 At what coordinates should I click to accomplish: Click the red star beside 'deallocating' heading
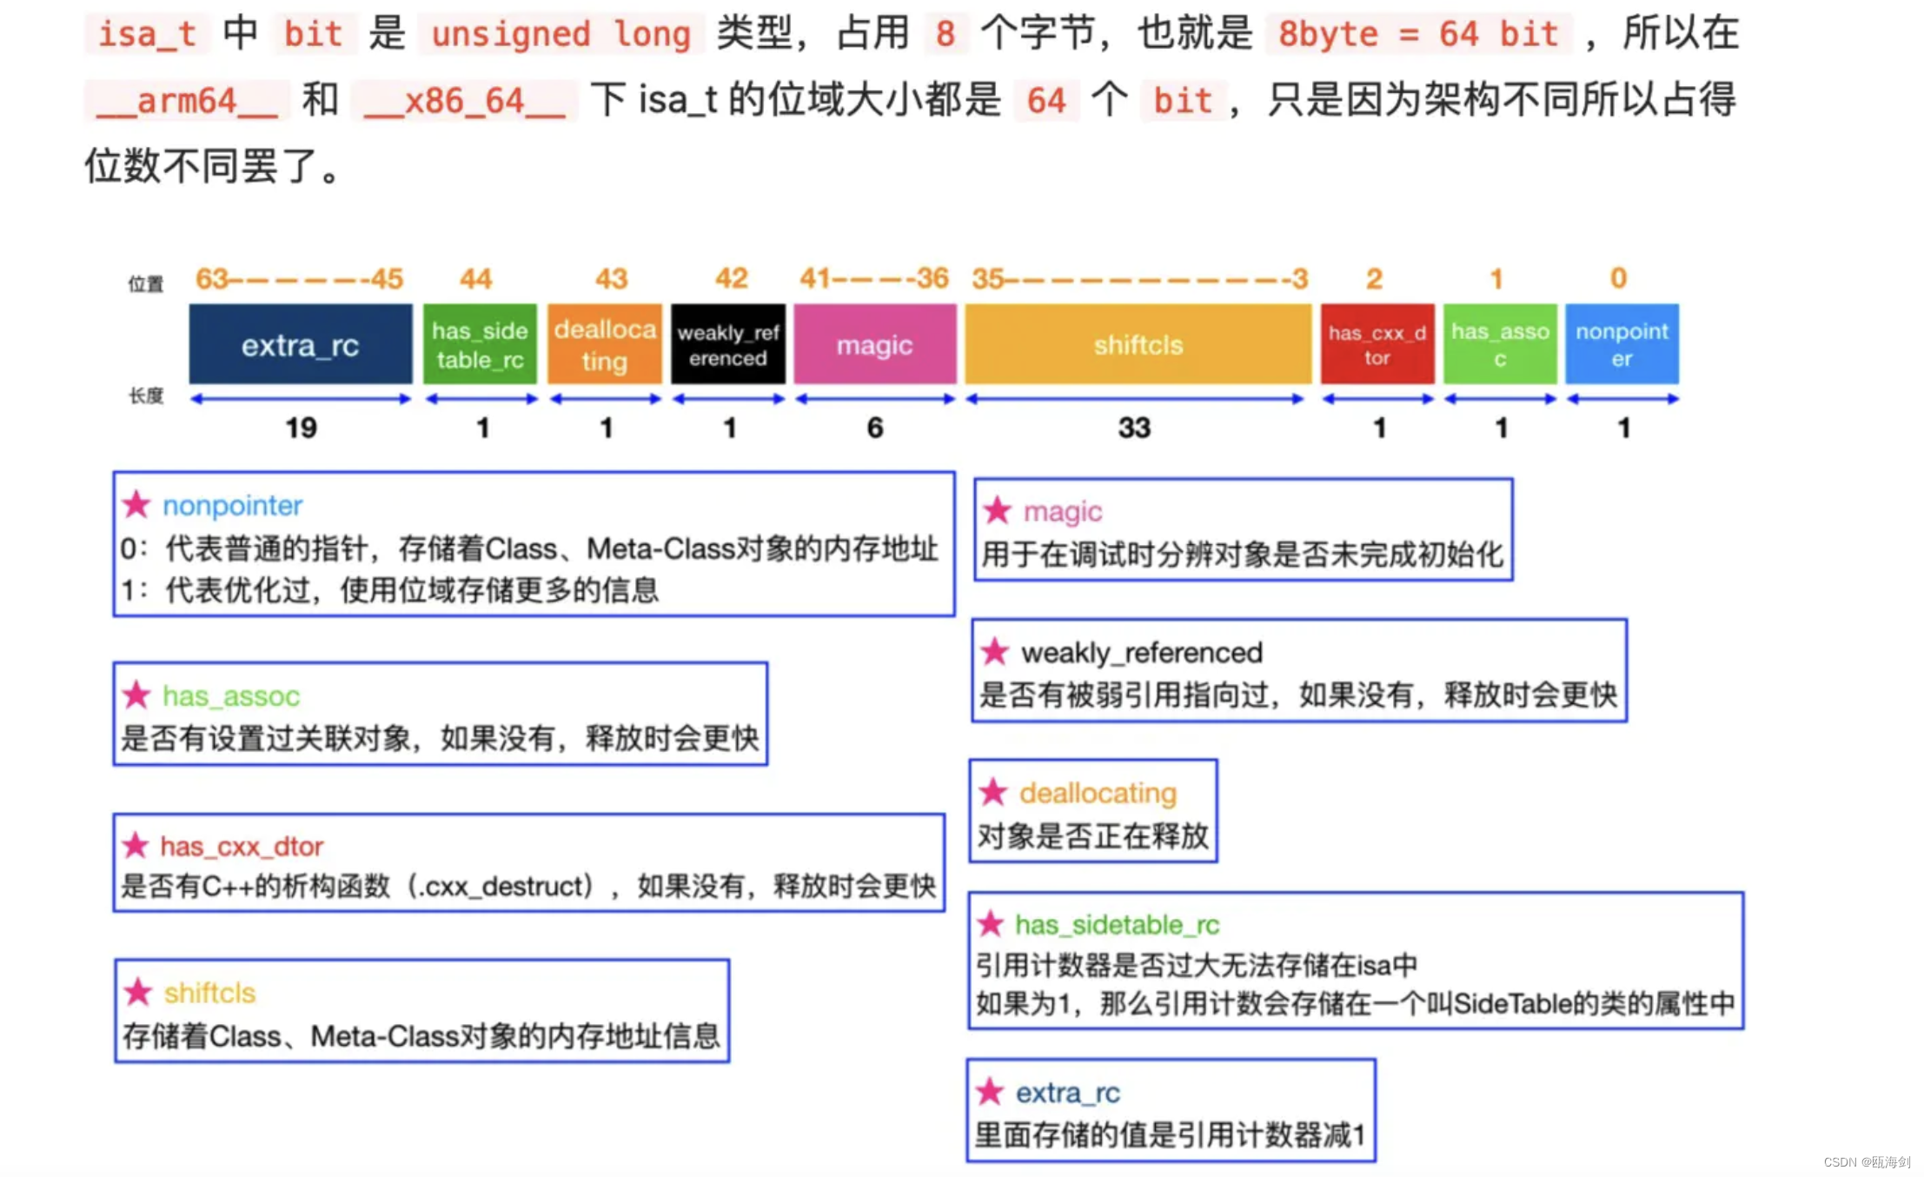coord(993,792)
